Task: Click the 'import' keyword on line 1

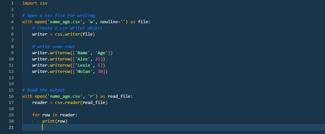Action: pyautogui.click(x=30, y=3)
